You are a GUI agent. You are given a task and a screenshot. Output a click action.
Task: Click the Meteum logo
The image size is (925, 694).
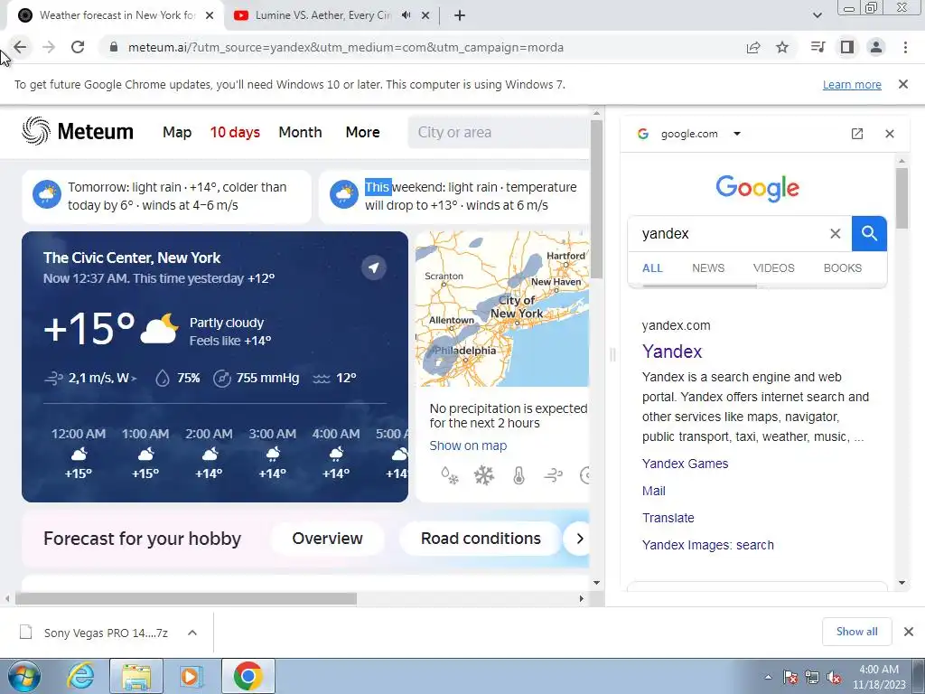(x=78, y=131)
